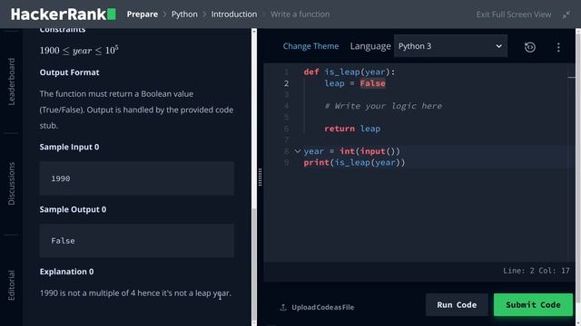Click Change Theme link
581x326 pixels.
click(310, 46)
